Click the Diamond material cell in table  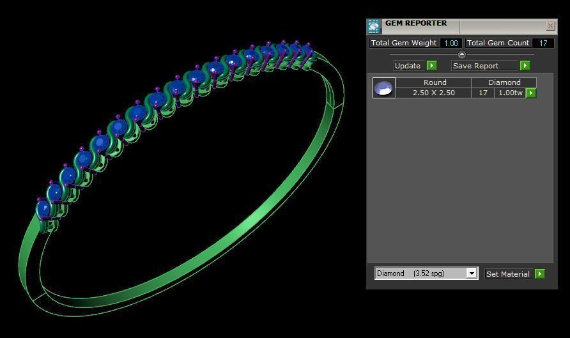504,82
